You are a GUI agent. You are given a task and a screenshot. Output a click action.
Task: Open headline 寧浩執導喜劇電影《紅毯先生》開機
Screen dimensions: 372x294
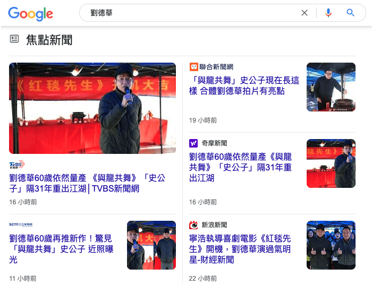pos(240,249)
